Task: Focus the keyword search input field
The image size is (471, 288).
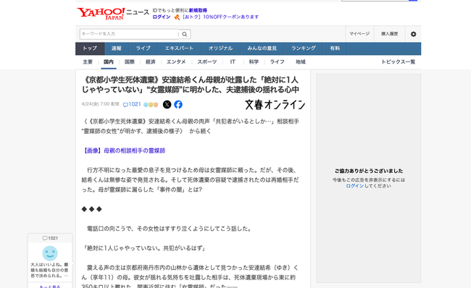Action: tap(129, 34)
